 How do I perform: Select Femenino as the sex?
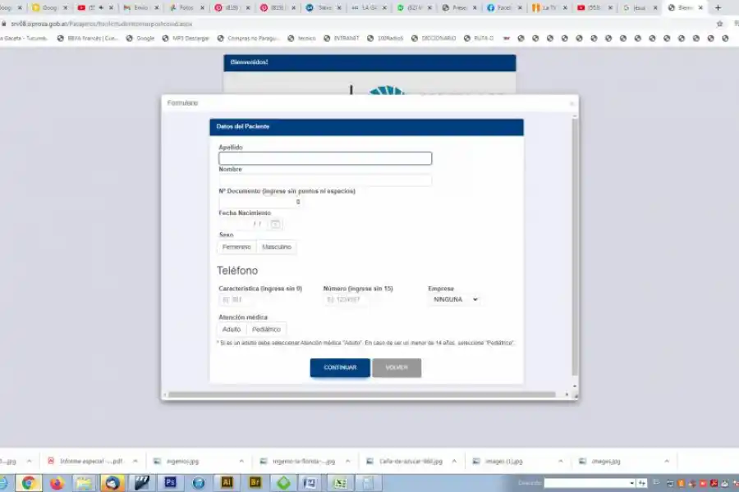coord(236,247)
